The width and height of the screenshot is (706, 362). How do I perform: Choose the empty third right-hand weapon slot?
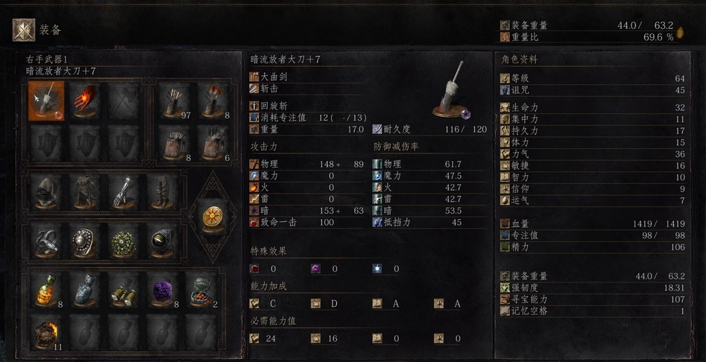pyautogui.click(x=123, y=101)
